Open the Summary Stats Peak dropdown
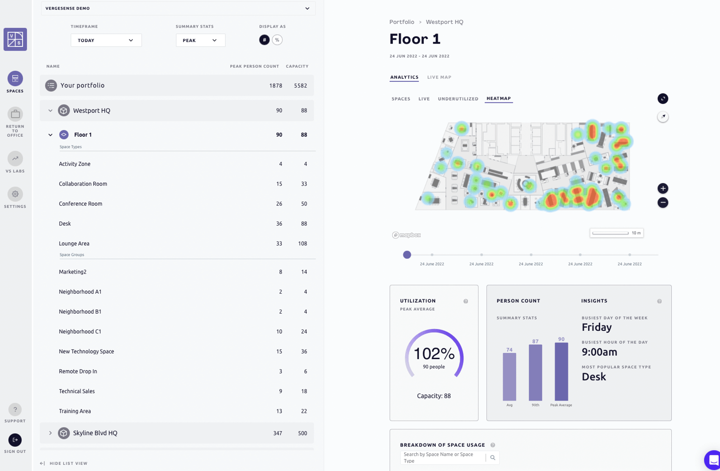This screenshot has width=720, height=471. 200,40
